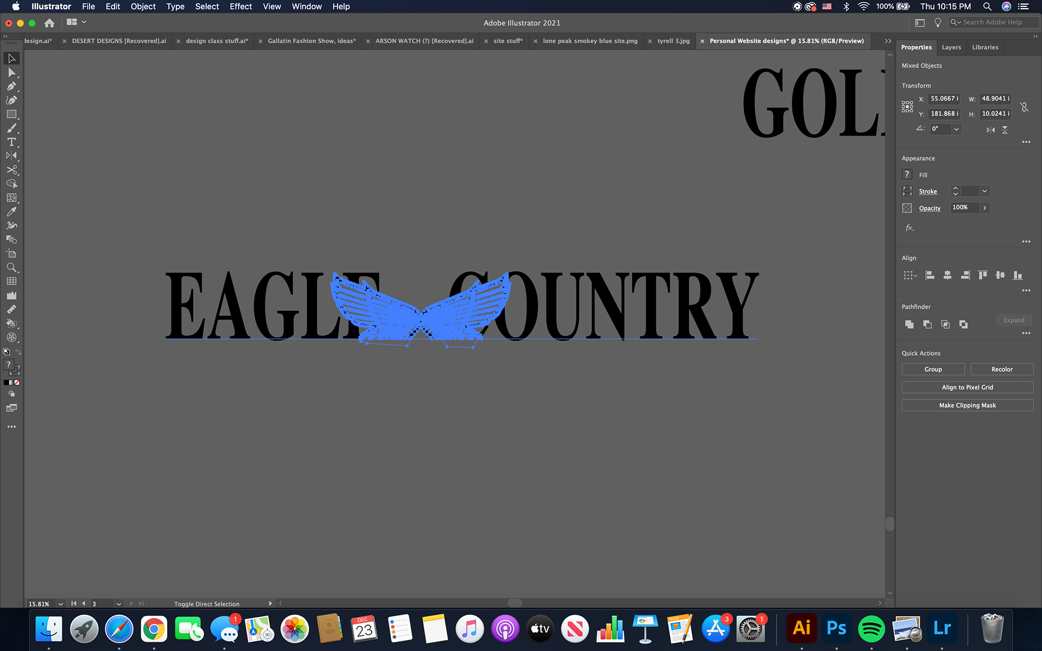
Task: Select the Scissors tool
Action: (x=11, y=170)
